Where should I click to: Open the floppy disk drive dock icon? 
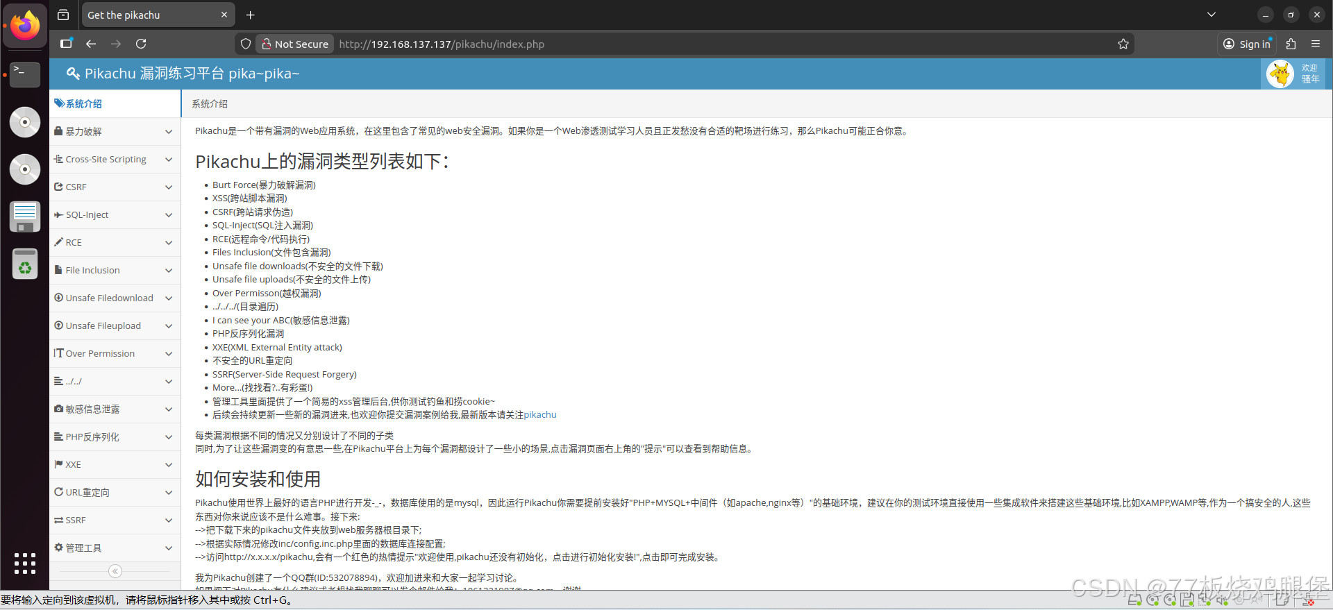click(x=25, y=217)
